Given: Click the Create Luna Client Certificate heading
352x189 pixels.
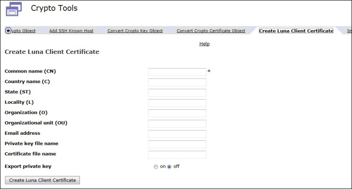Looking at the screenshot, I should click(x=52, y=52).
